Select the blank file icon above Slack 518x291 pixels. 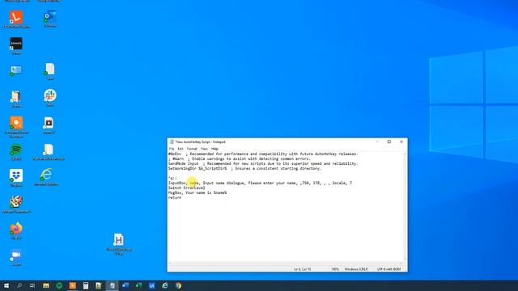tap(50, 71)
